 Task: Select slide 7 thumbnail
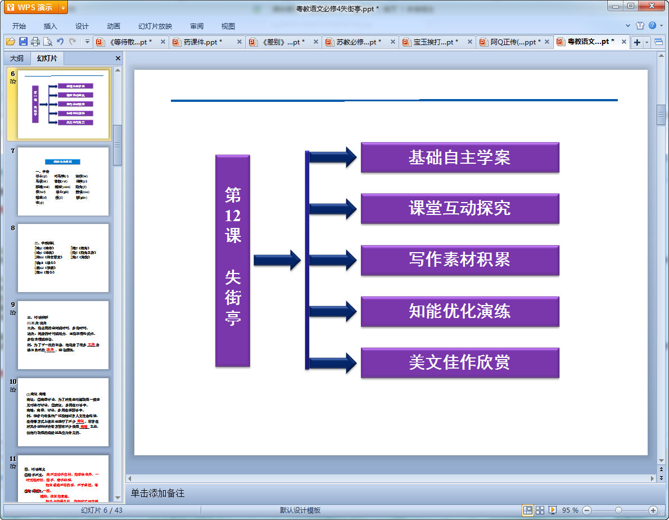[63, 181]
